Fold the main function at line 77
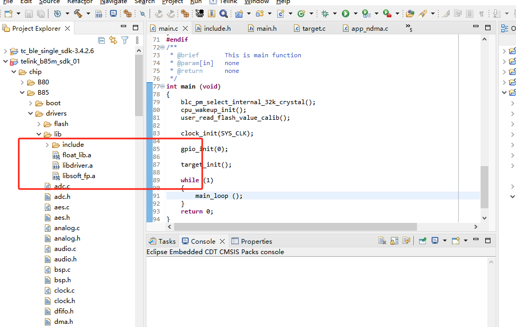Viewport: 516px width, 327px height. [x=162, y=86]
